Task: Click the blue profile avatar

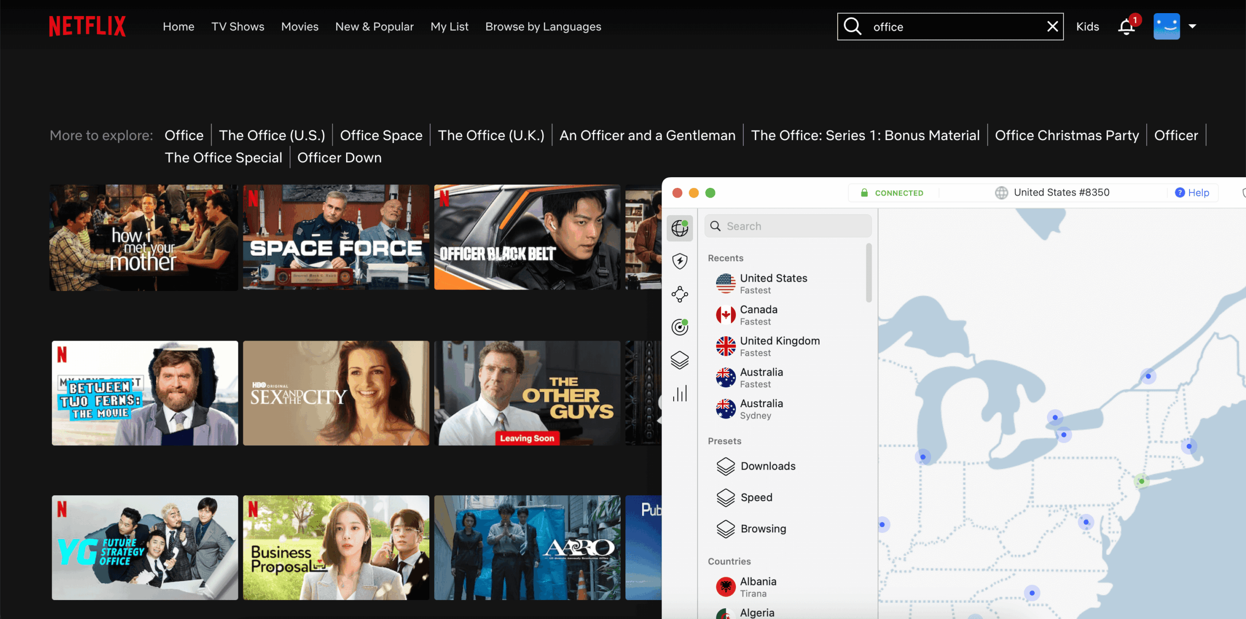Action: tap(1167, 26)
